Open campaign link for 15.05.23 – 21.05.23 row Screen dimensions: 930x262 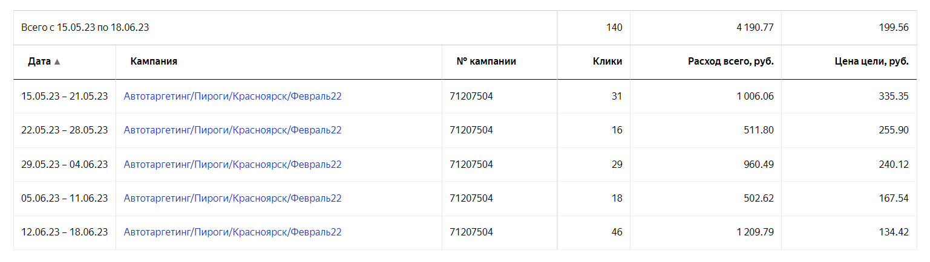[232, 96]
